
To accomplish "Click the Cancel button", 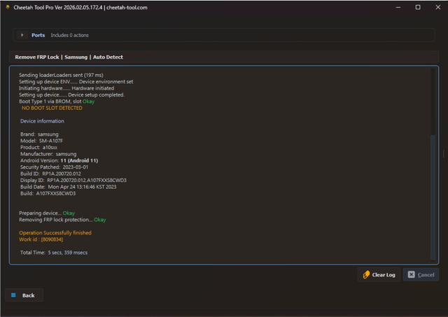I will (x=421, y=275).
